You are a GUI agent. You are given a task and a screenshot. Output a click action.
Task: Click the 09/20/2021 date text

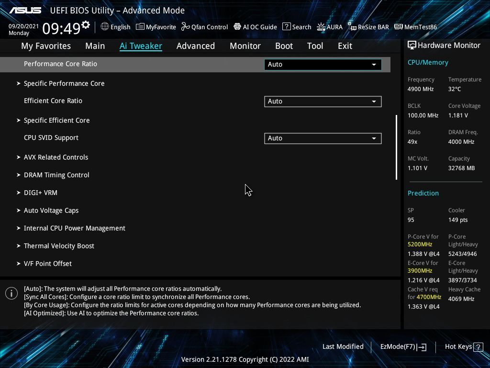(24, 26)
